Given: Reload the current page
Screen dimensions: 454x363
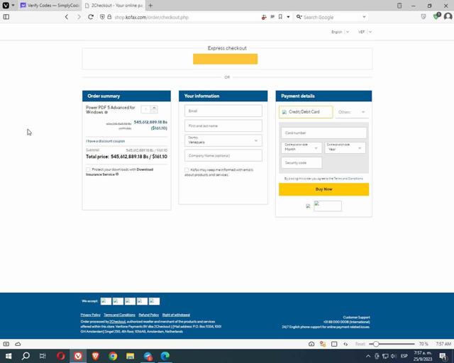Looking at the screenshot, I should point(91,17).
